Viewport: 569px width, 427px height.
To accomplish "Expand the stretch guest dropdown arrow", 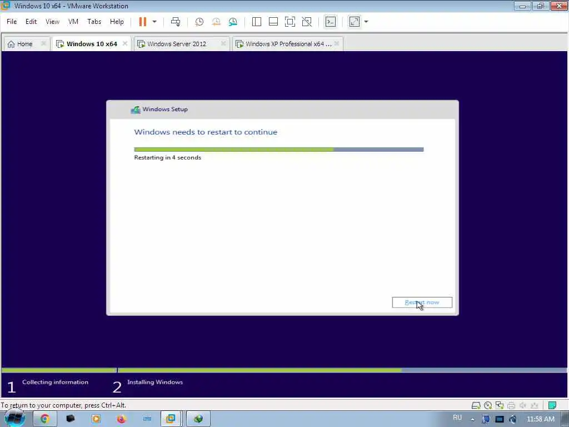I will [x=366, y=22].
